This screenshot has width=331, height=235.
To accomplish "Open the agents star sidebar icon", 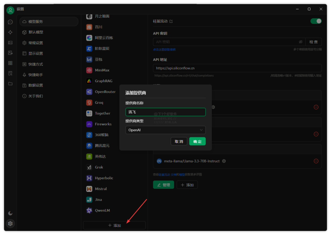I will coord(10,32).
